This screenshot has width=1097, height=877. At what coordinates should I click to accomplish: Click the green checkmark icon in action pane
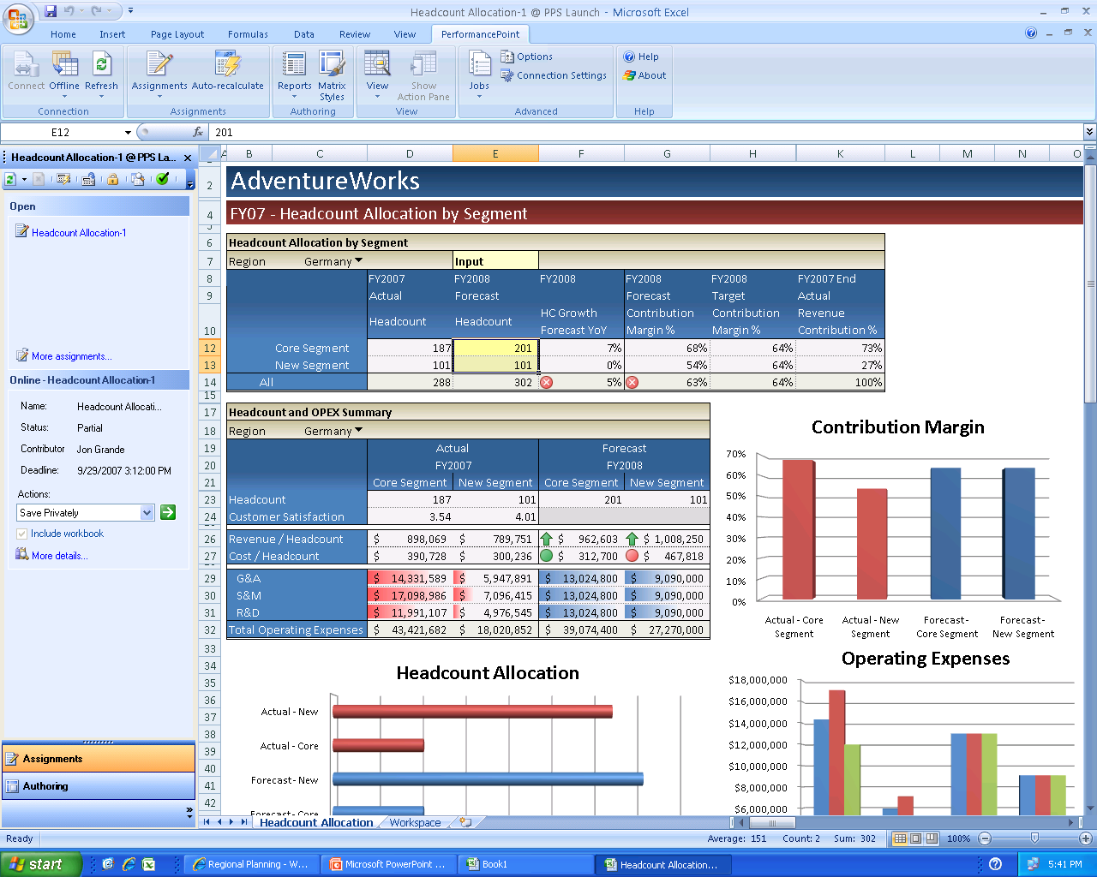(163, 179)
